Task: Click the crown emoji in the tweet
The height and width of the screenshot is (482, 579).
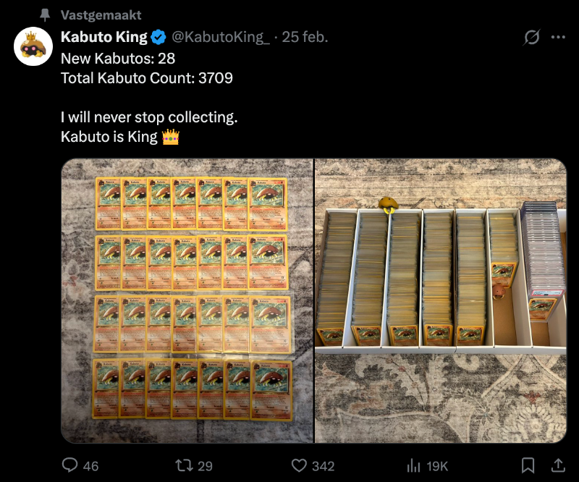Action: point(171,136)
